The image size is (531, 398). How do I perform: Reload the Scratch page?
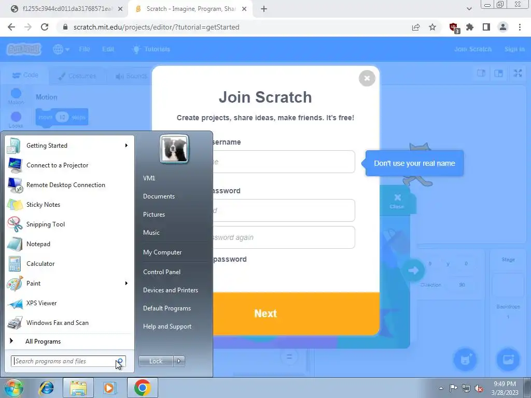pos(45,27)
